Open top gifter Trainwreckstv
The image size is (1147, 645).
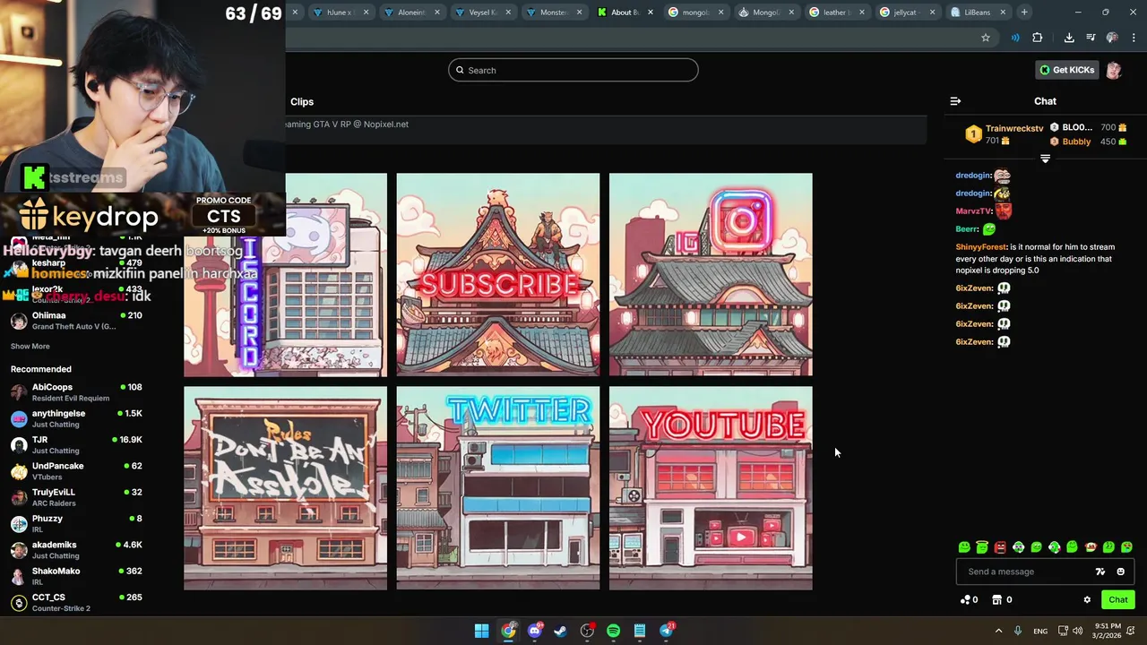(x=1014, y=128)
